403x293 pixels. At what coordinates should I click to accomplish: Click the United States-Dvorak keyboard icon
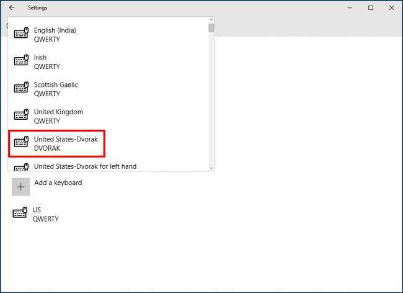21,142
